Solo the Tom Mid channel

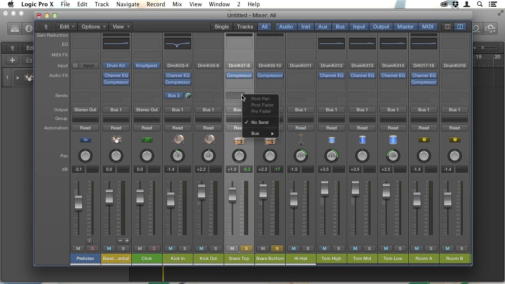[x=369, y=248]
